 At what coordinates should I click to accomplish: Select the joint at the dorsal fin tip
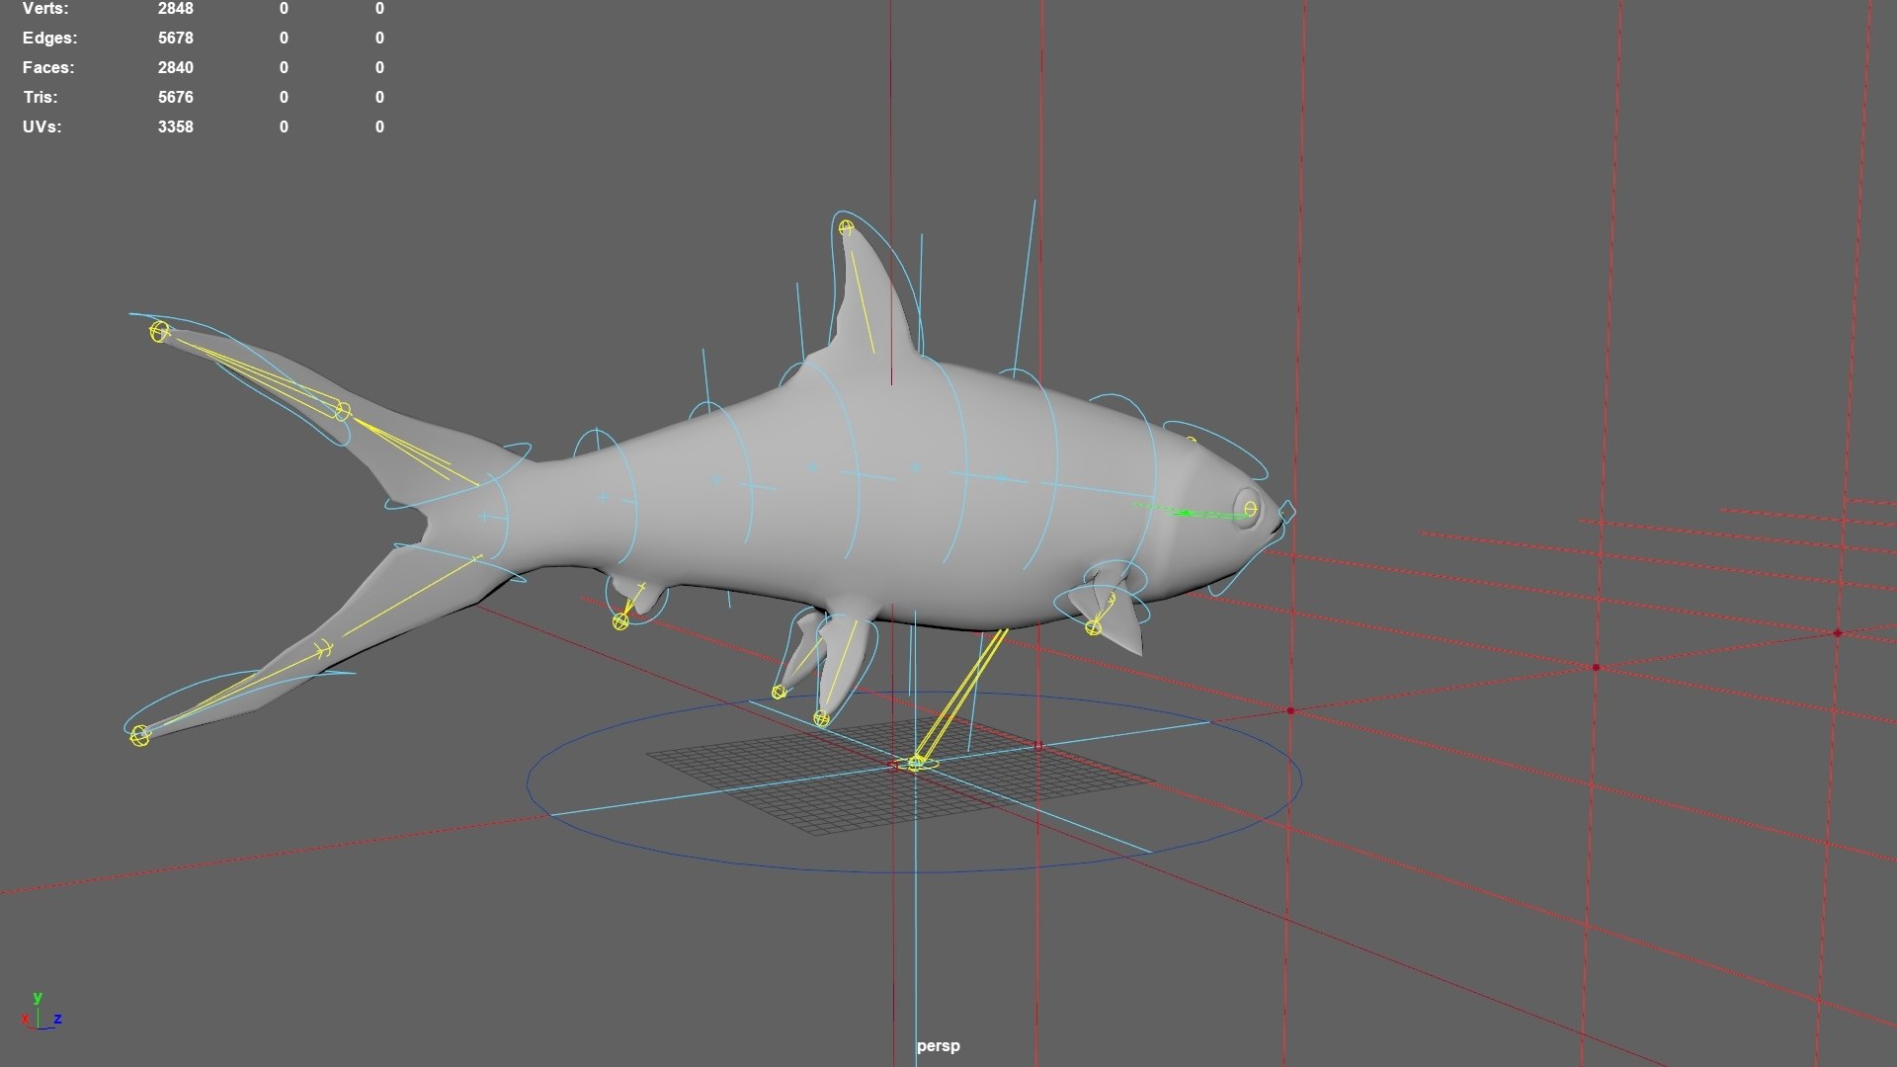(x=846, y=228)
